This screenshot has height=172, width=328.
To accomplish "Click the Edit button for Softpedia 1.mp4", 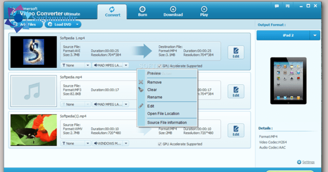I will (x=236, y=52).
